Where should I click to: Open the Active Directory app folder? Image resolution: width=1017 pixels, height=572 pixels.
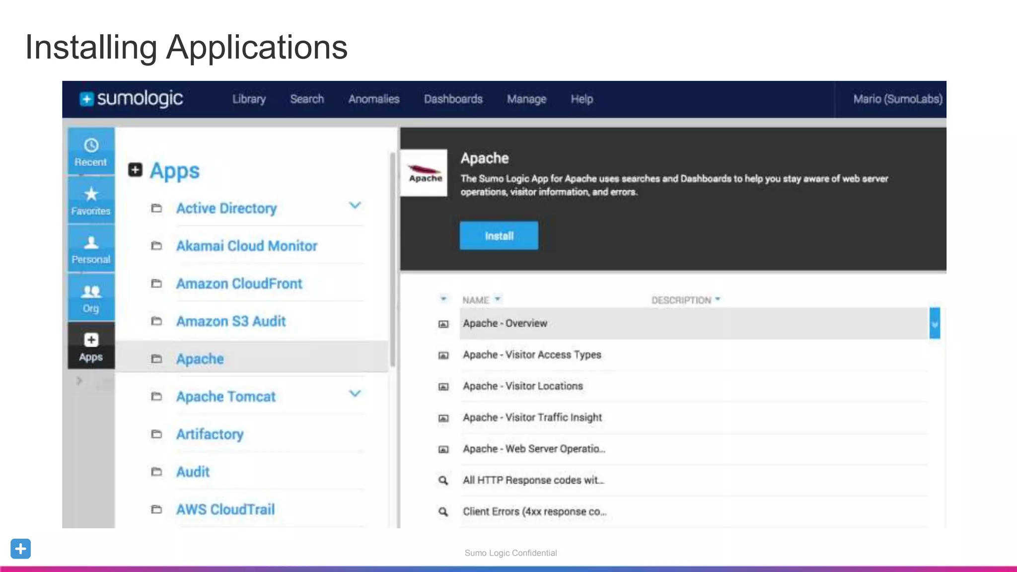(x=226, y=208)
